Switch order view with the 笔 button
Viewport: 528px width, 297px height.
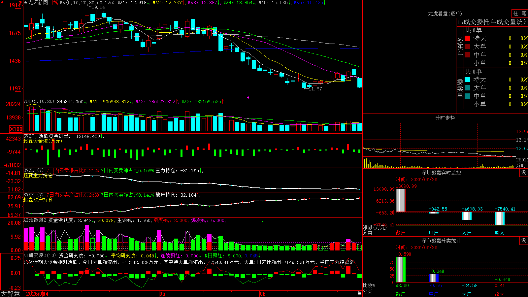[x=524, y=14]
